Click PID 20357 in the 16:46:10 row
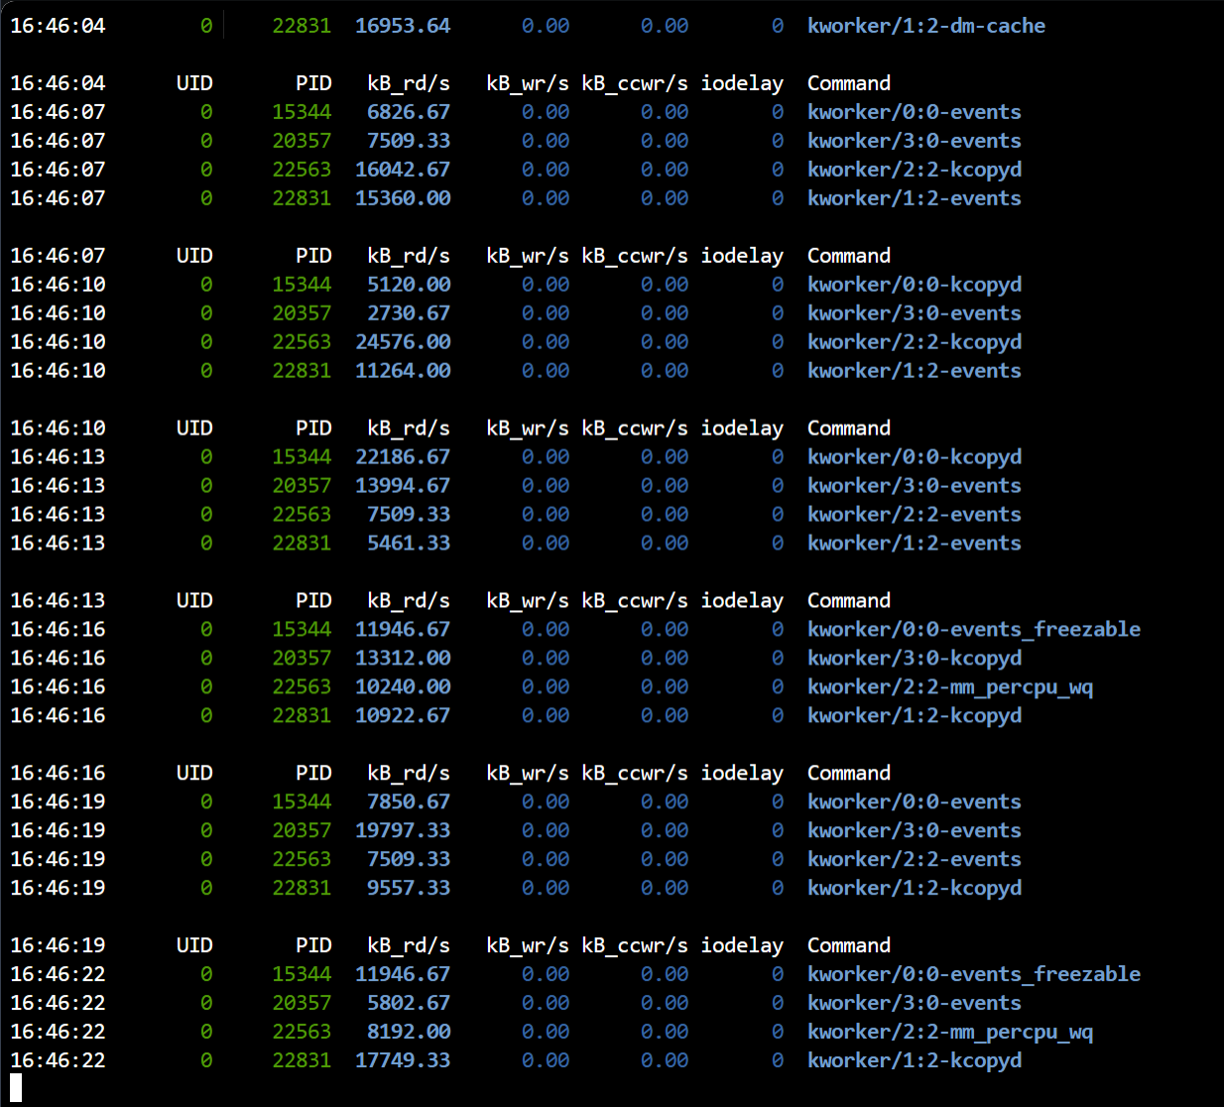1224x1107 pixels. point(302,313)
